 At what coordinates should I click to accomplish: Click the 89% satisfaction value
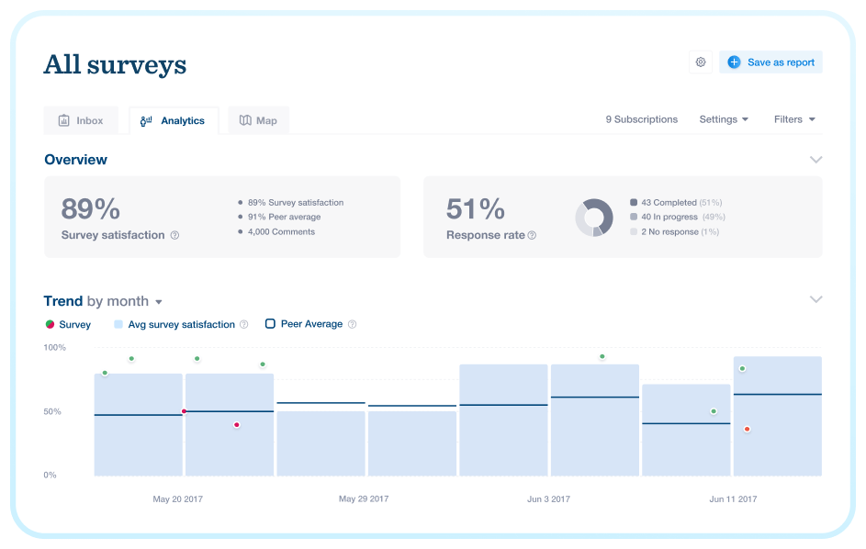(91, 209)
